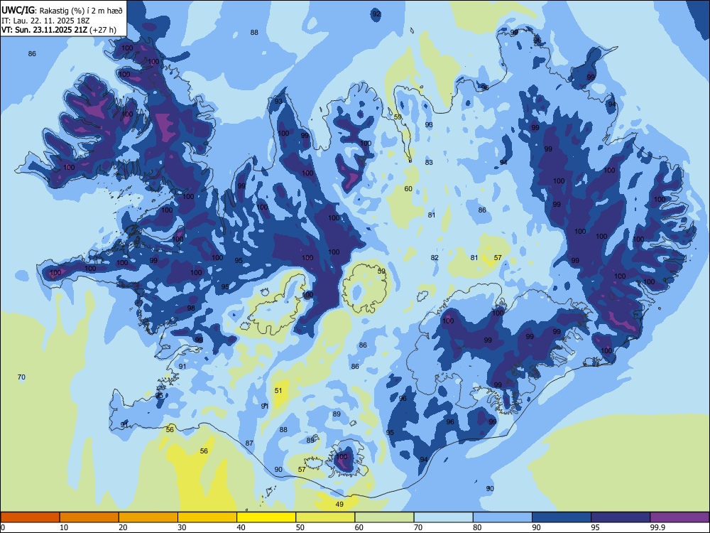Screen dimensions: 710x533
Task: Click the dark indigo 95–99.9 legend swatch
Action: (621, 517)
